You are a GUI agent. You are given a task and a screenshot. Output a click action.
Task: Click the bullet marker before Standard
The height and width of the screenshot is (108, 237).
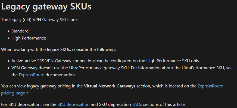(x=8, y=31)
